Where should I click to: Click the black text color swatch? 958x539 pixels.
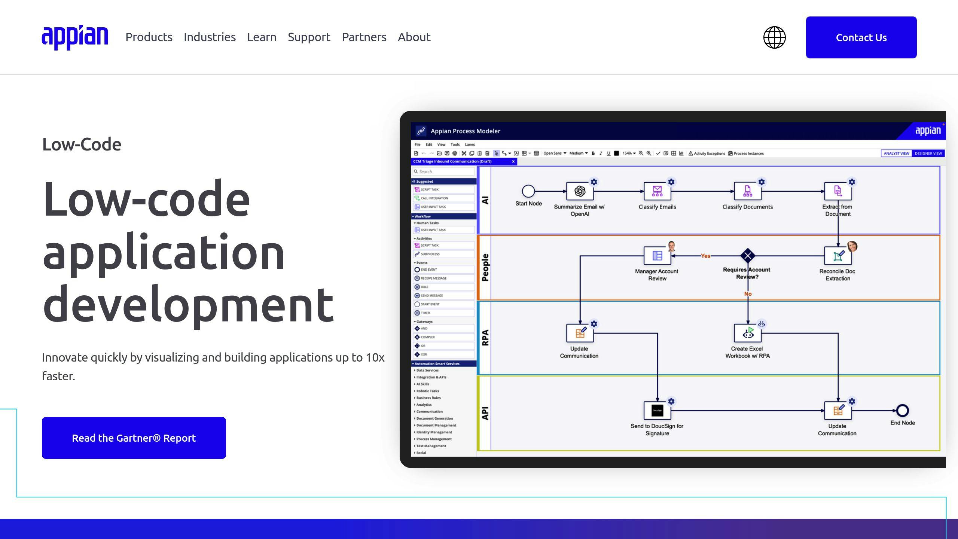click(x=616, y=153)
